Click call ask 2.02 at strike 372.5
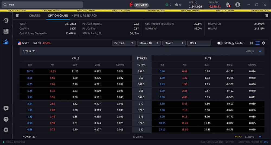The image size is (271, 145). coord(52,110)
